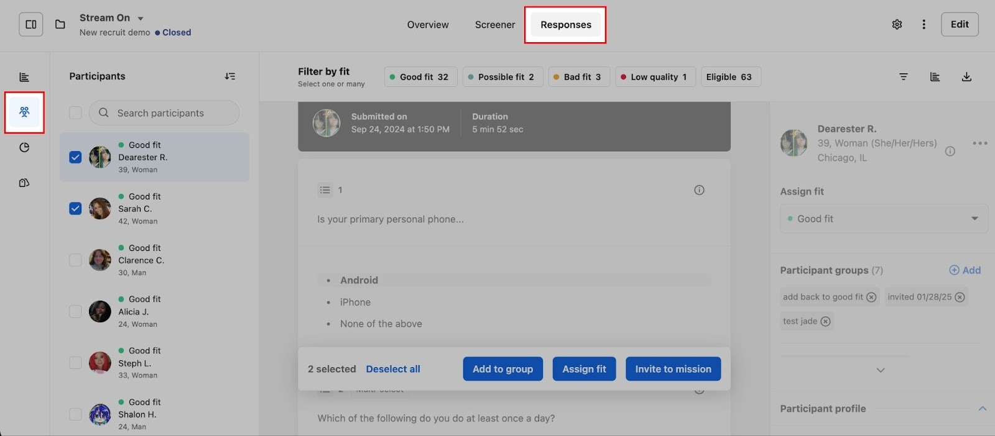The image size is (995, 436).
Task: Open the pie chart icon in sidebar
Action: click(24, 148)
